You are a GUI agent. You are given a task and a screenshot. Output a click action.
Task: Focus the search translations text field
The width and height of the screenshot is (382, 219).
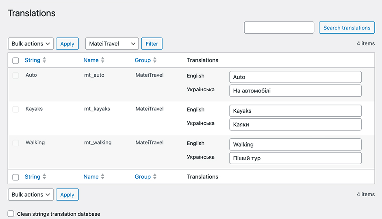pyautogui.click(x=279, y=28)
